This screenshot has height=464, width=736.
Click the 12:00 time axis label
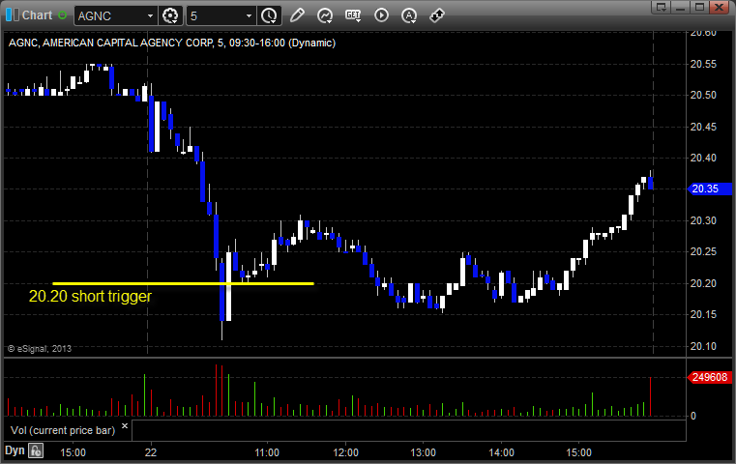point(345,452)
